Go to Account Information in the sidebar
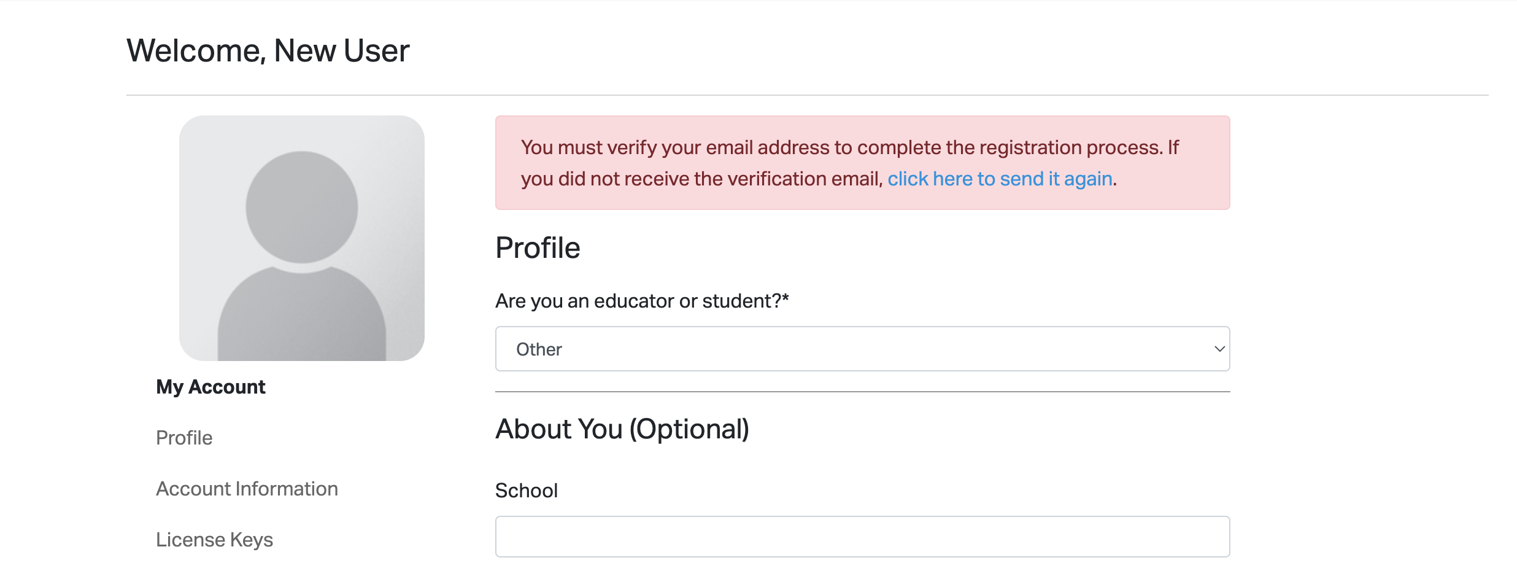Screen dimensions: 1517x571 (x=247, y=488)
